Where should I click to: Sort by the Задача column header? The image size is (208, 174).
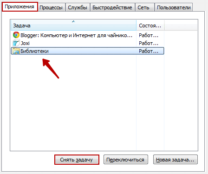pos(73,25)
